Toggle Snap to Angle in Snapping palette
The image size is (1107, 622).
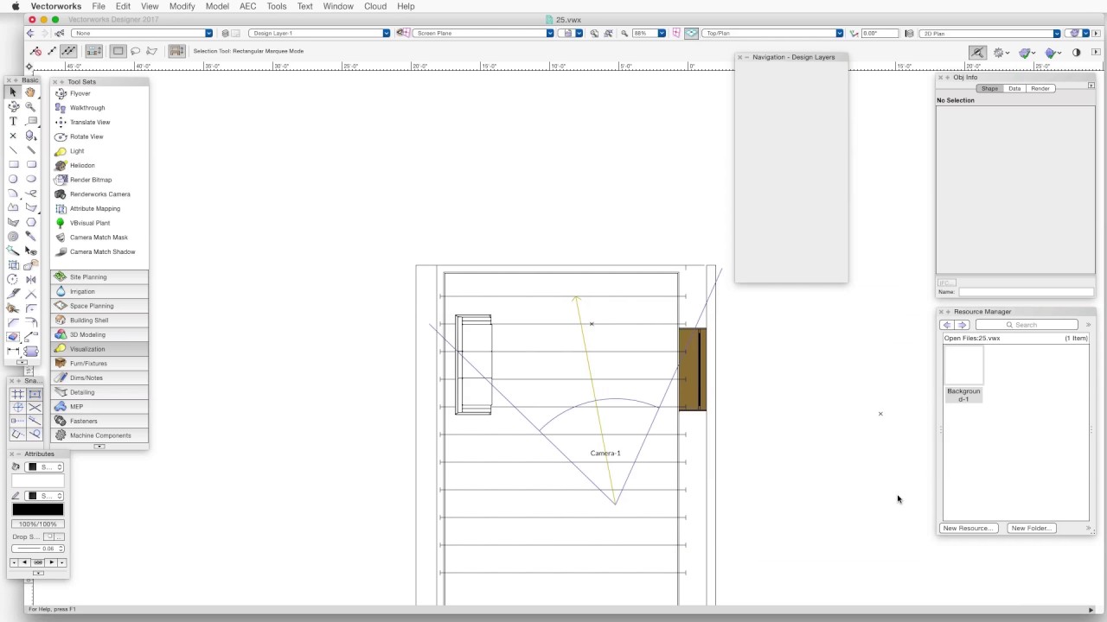coord(17,407)
